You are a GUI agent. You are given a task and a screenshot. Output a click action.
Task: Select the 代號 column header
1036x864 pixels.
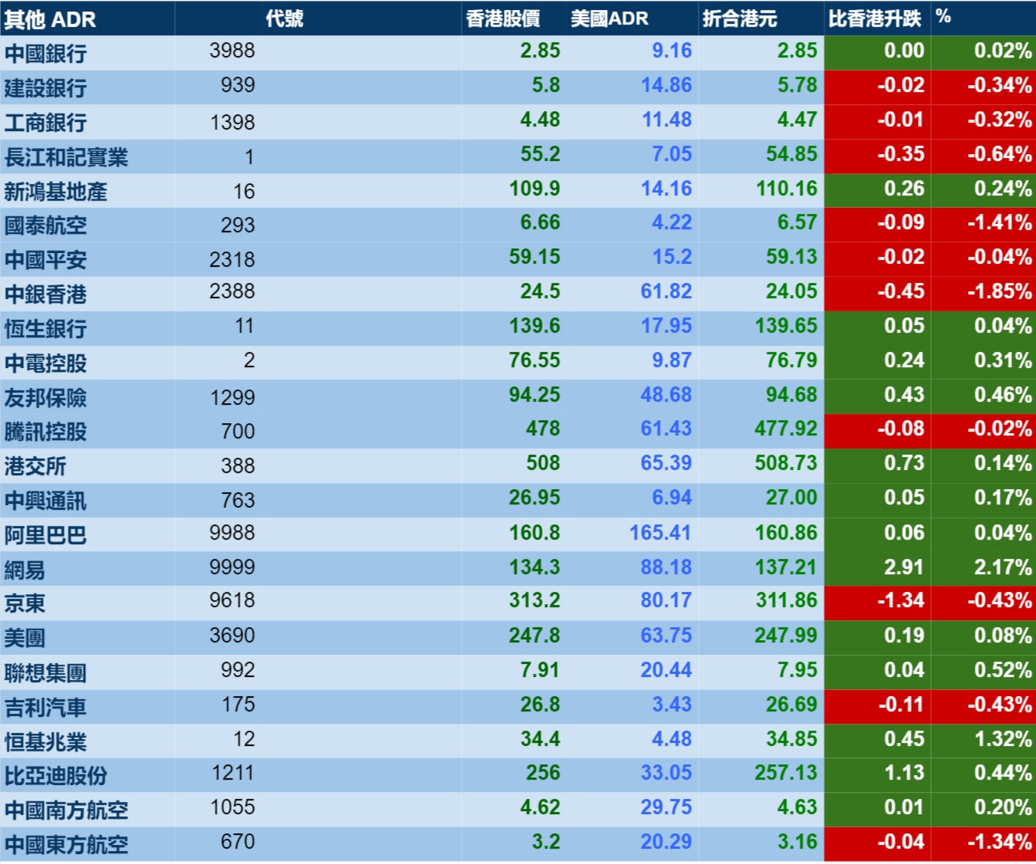(284, 18)
